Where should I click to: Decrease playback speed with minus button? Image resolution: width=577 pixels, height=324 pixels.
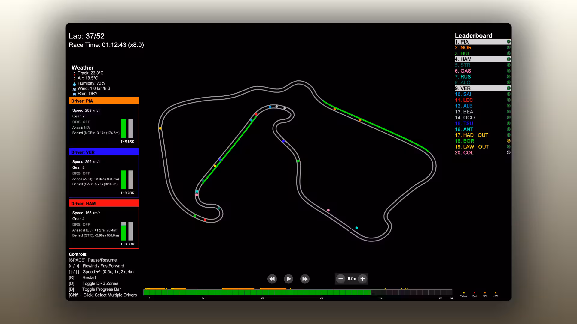(x=340, y=279)
